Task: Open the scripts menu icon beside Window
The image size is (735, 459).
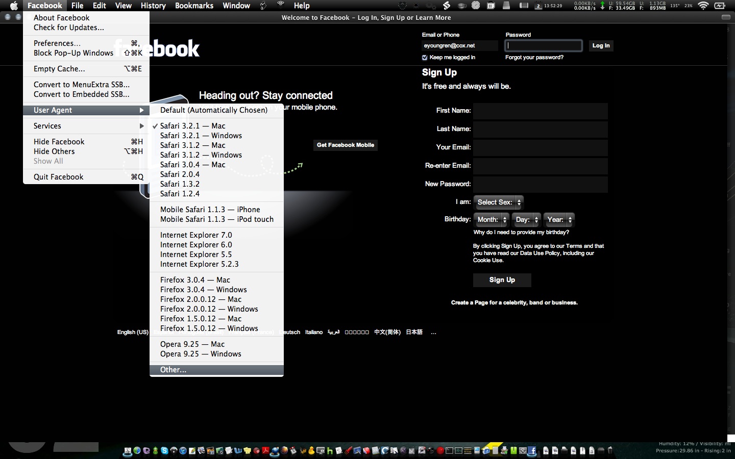Action: pos(263,6)
